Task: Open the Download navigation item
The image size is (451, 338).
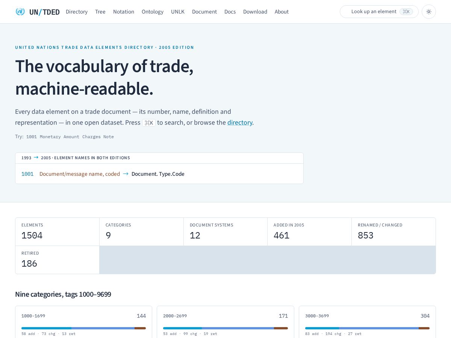Action: pos(255,12)
